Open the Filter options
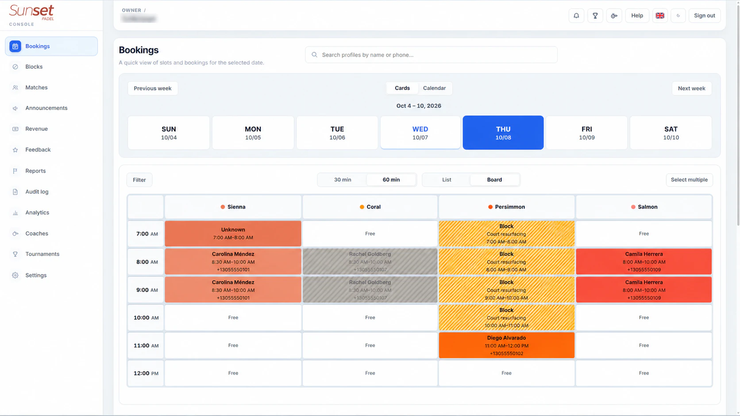The height and width of the screenshot is (416, 740). [139, 180]
